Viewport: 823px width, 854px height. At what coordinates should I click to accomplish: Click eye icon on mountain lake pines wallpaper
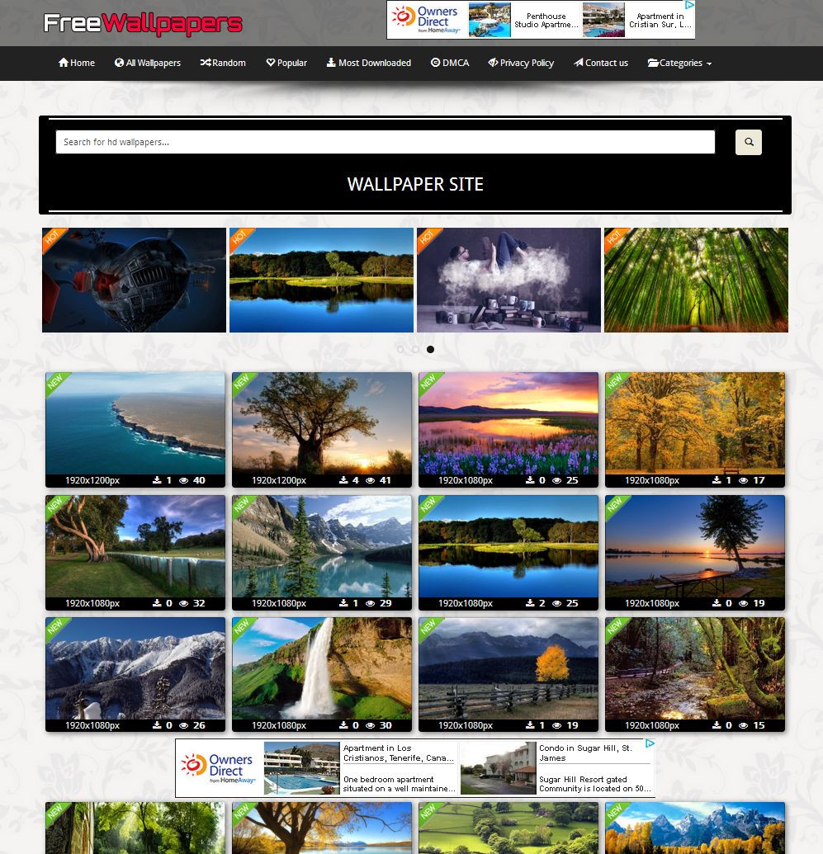point(370,603)
